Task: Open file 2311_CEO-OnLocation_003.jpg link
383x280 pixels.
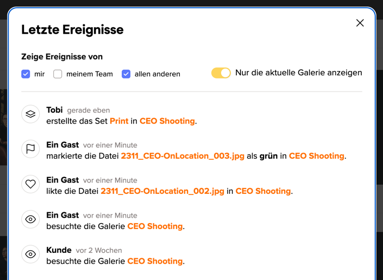Action: (183, 156)
